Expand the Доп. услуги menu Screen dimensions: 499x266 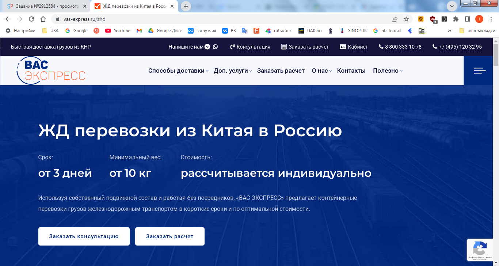[x=233, y=71]
